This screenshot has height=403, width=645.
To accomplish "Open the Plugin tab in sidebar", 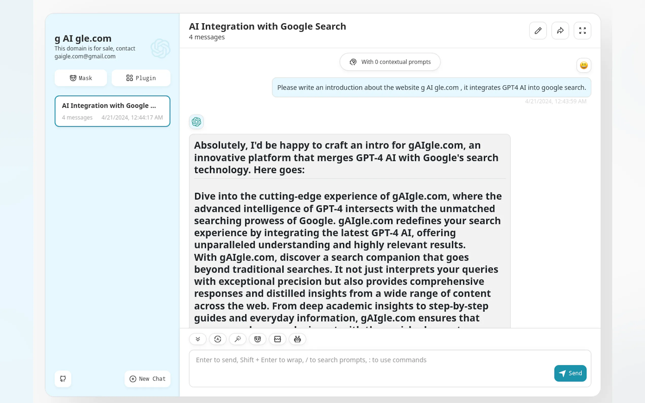I will click(141, 78).
